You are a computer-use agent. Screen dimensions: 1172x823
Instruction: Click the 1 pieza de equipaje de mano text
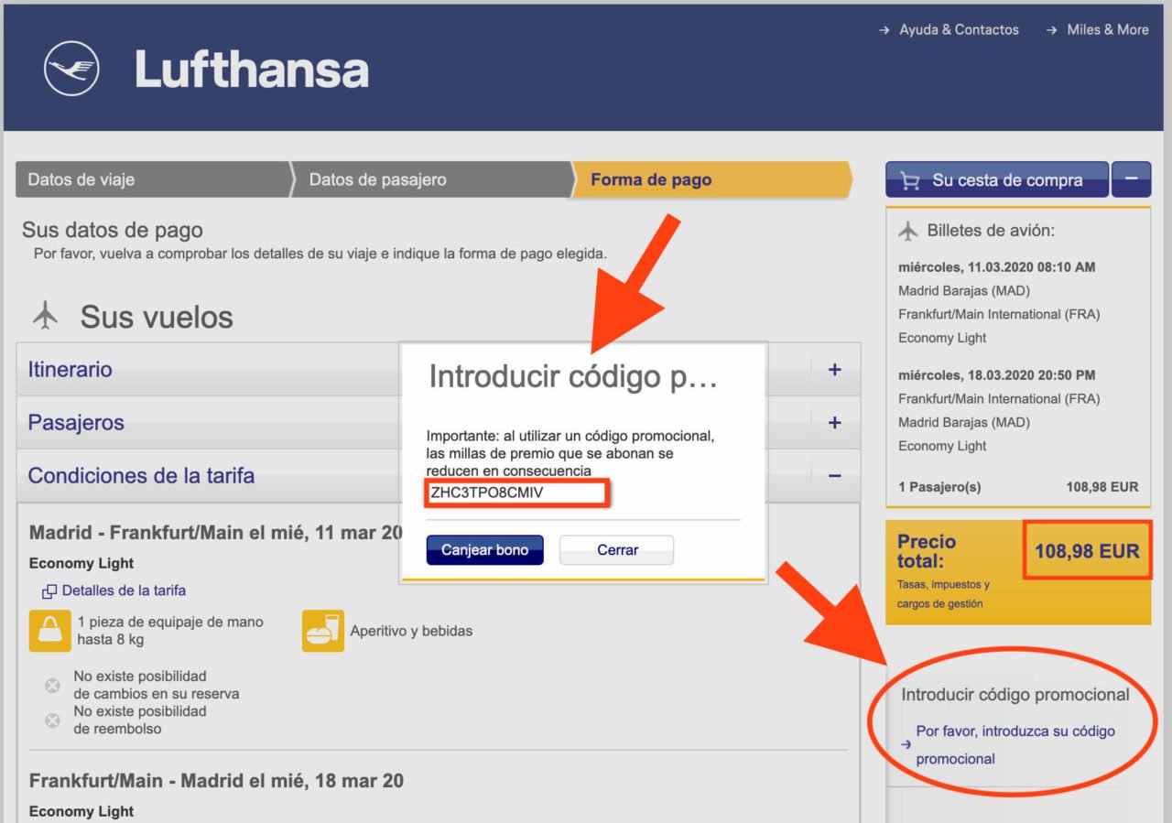click(x=170, y=631)
